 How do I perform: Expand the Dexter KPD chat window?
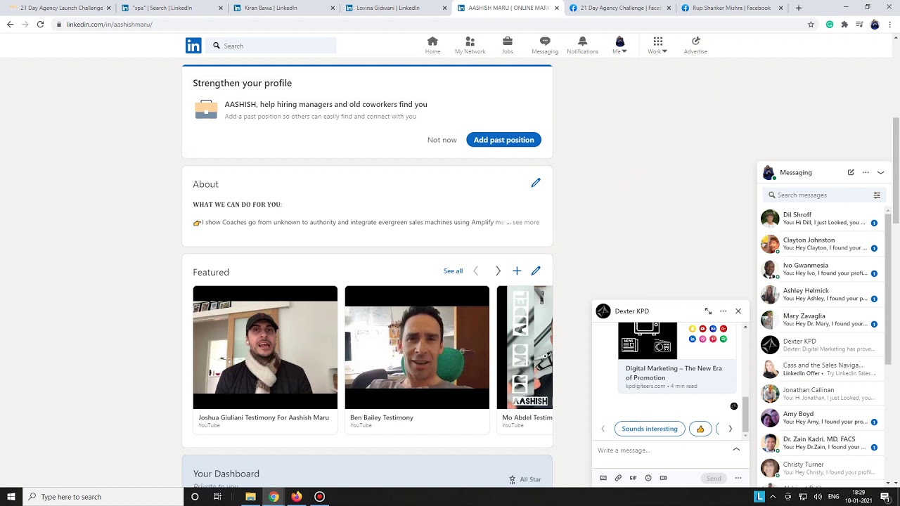point(708,311)
